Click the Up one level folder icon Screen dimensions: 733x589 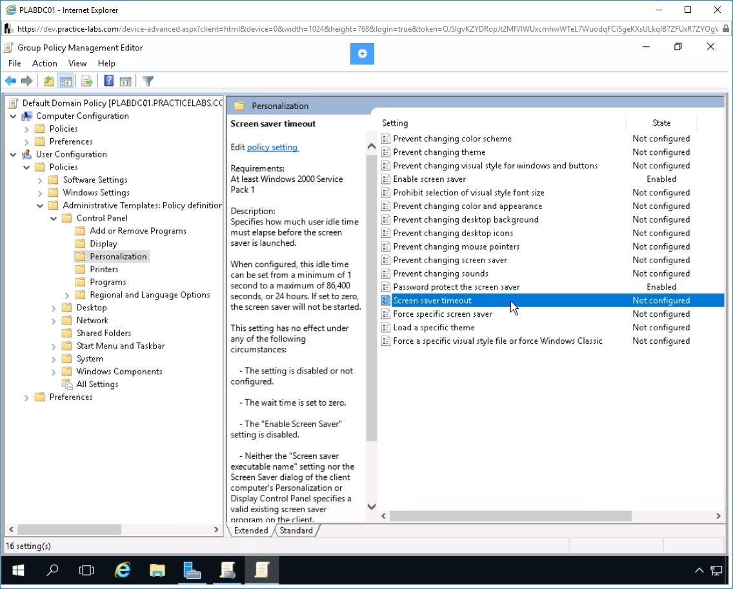click(x=48, y=81)
